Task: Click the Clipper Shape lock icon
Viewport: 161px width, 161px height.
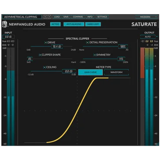Action: click(40, 55)
